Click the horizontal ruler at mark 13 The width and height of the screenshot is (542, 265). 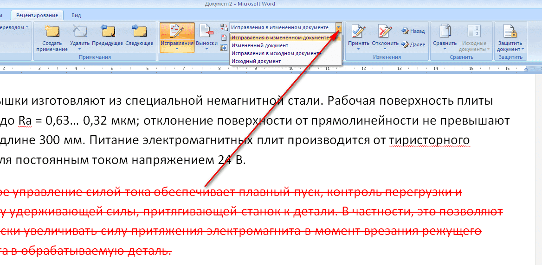[x=399, y=68]
